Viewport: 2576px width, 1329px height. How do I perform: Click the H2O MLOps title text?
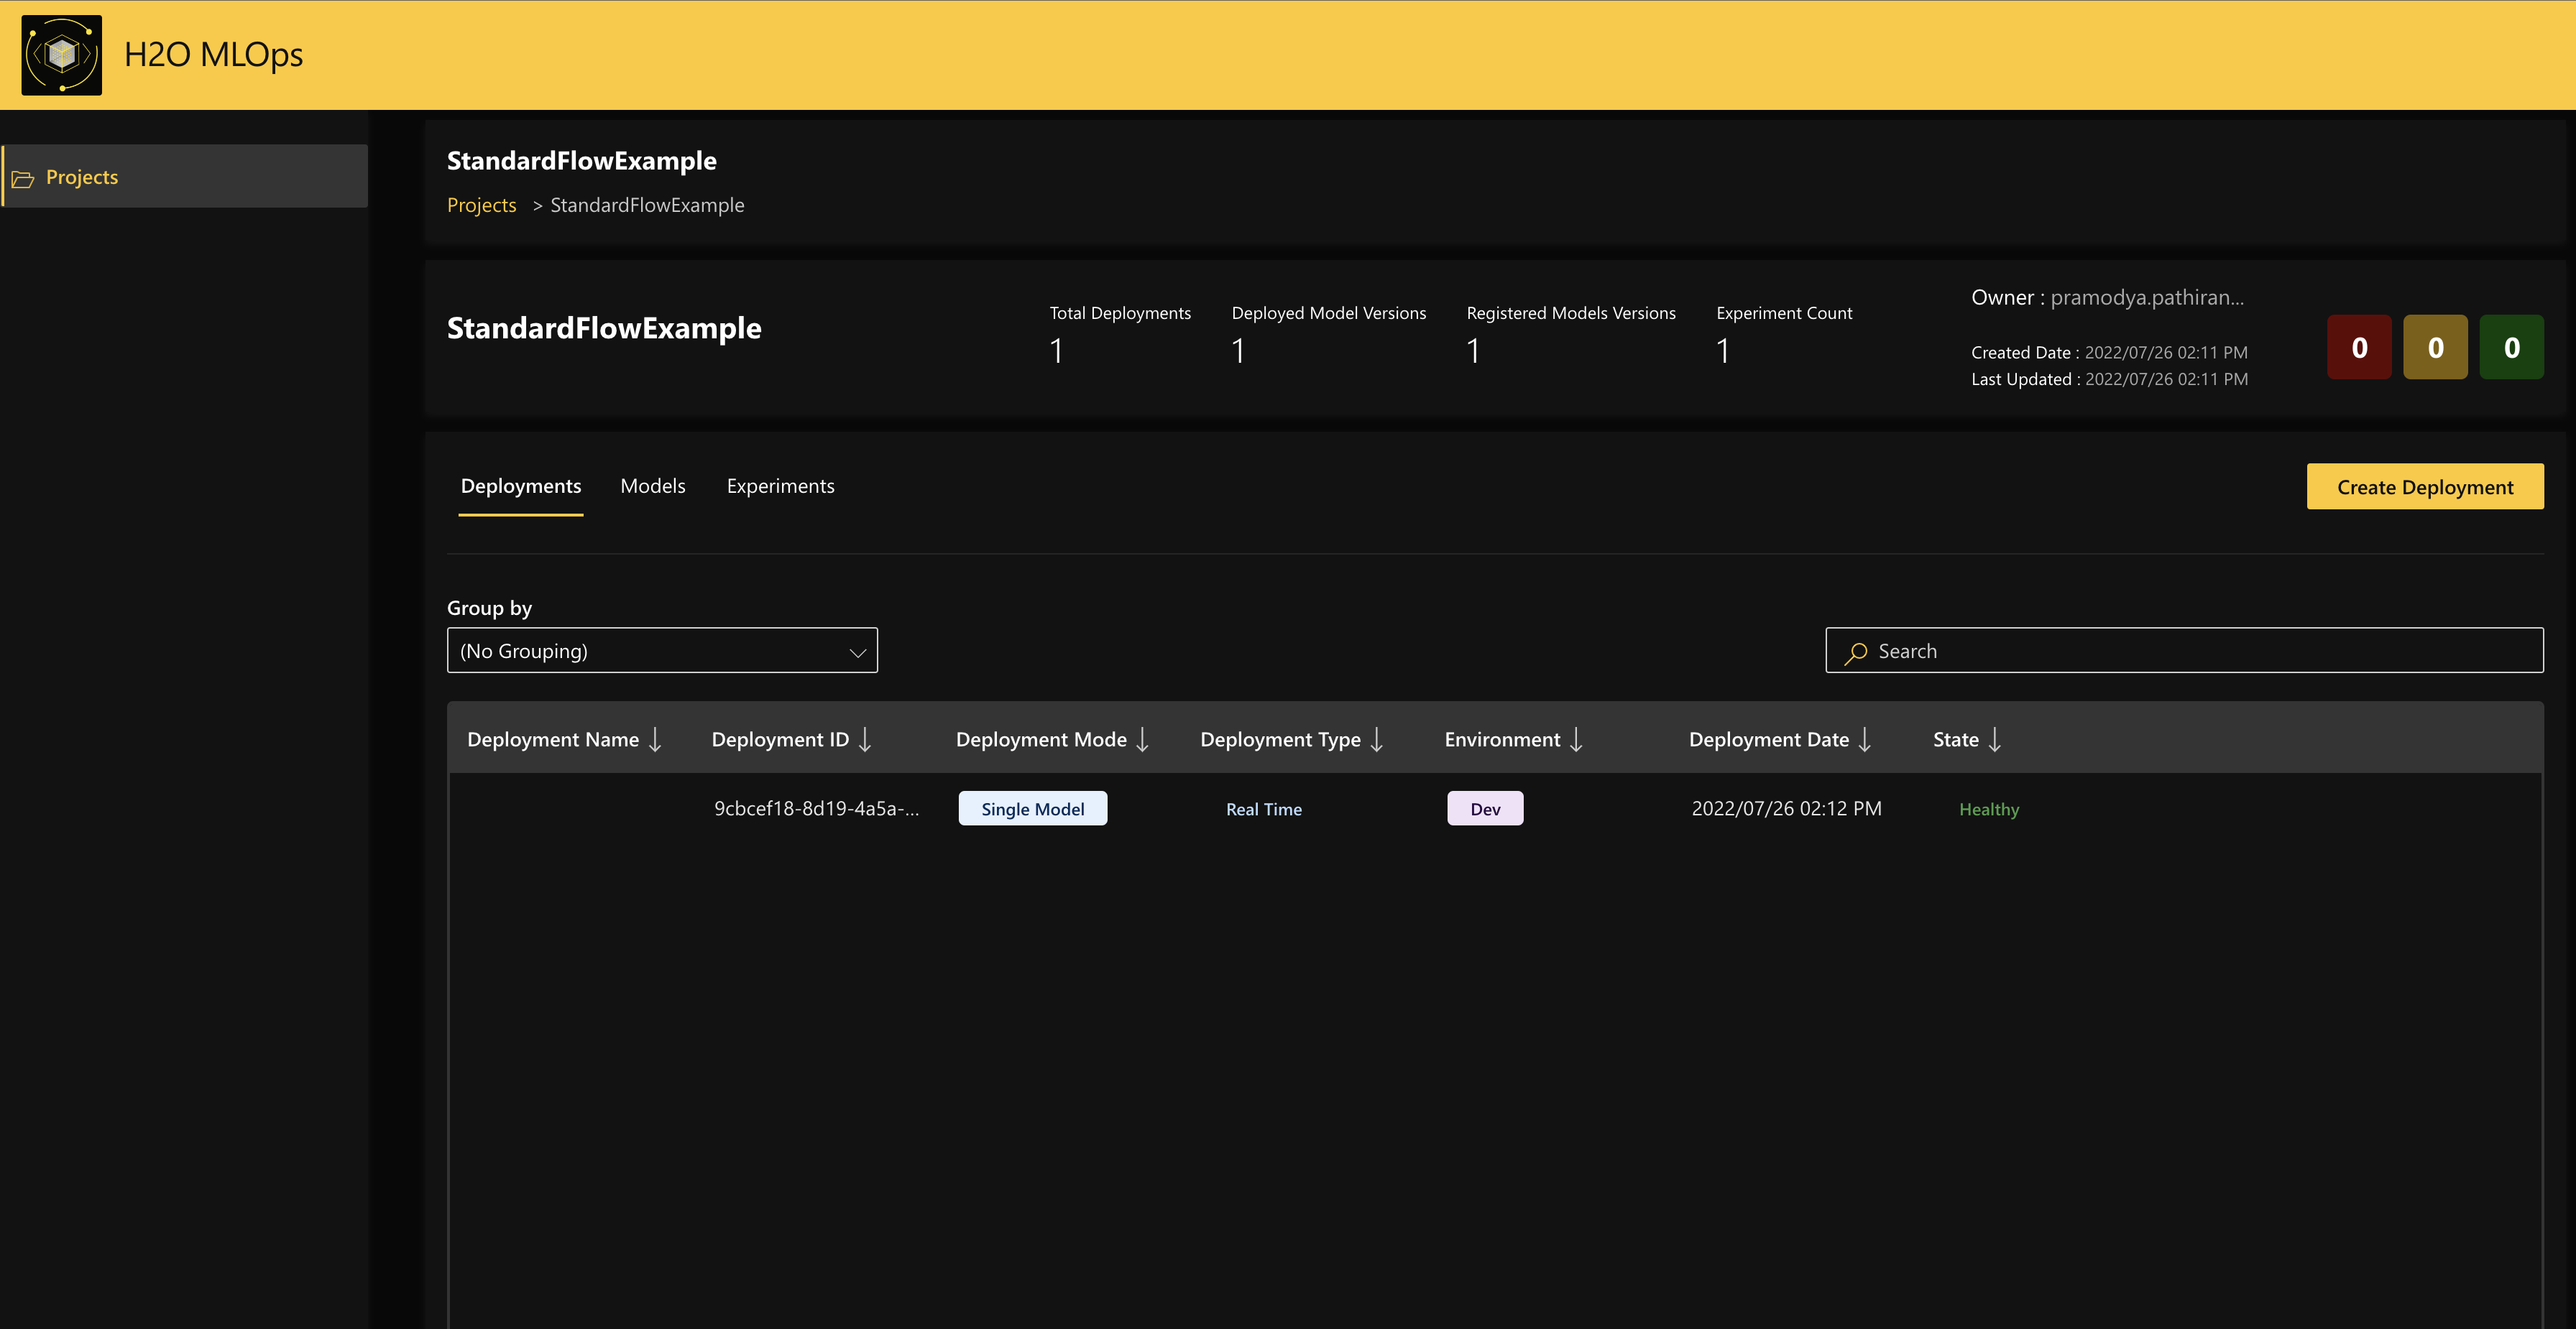click(x=213, y=55)
